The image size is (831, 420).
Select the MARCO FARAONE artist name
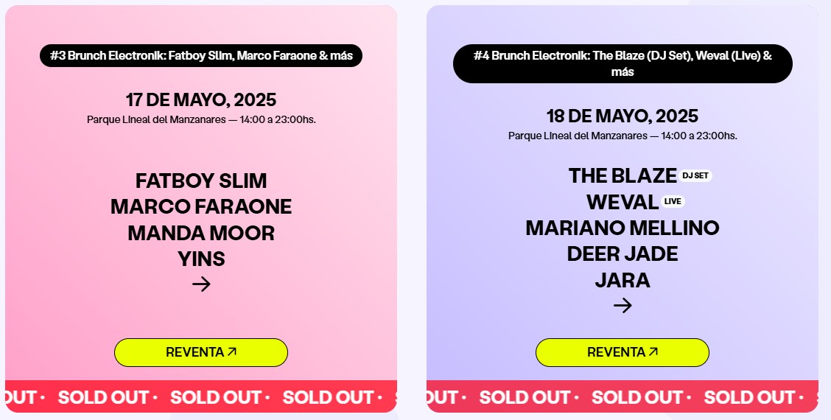tap(201, 207)
